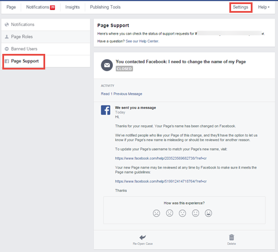This screenshot has height=252, width=278.
Task: Click the globe icon beside Notifications in the sidebar
Action: click(x=7, y=24)
